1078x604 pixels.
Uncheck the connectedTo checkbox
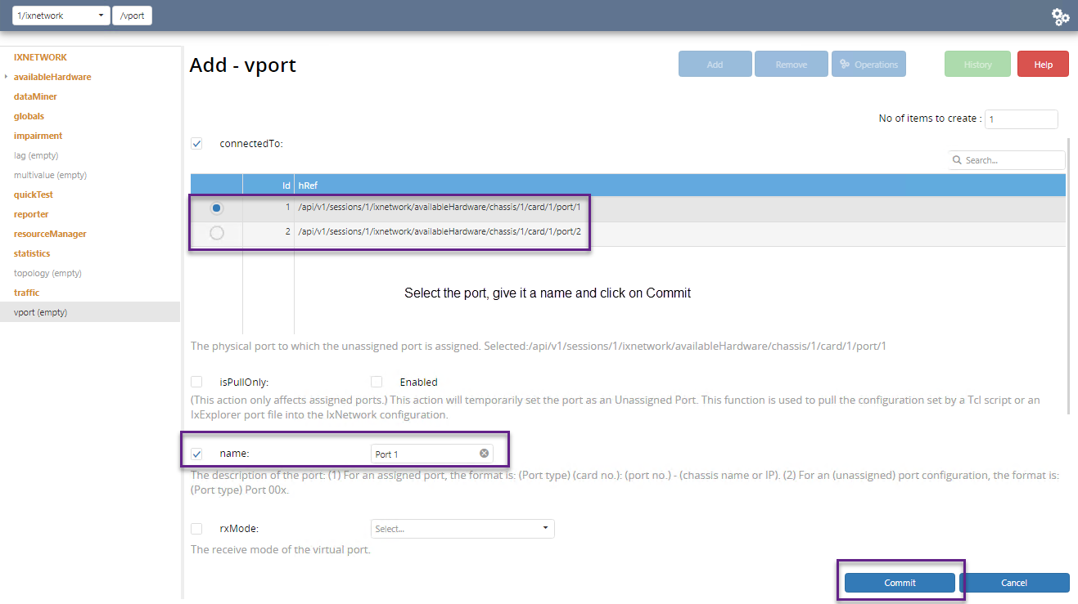pyautogui.click(x=196, y=144)
